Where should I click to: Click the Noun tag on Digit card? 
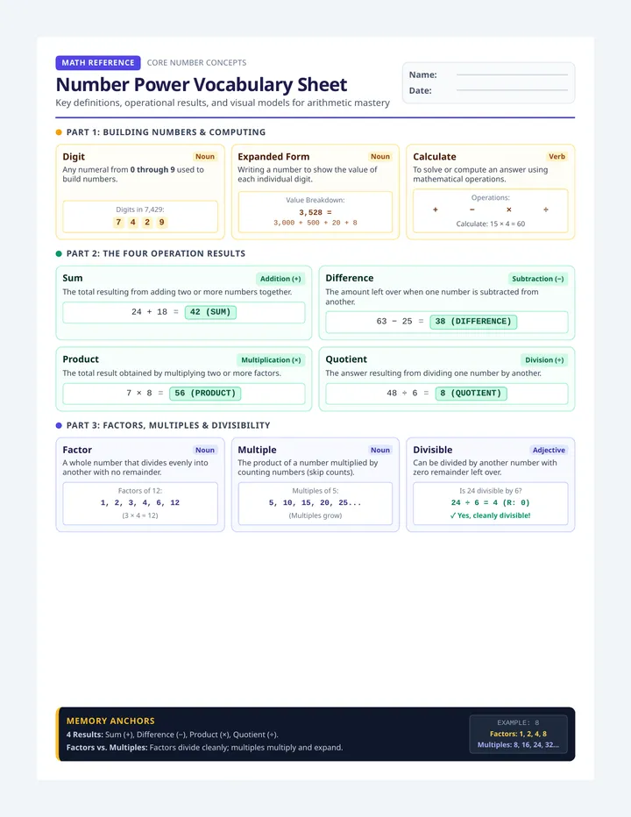205,156
